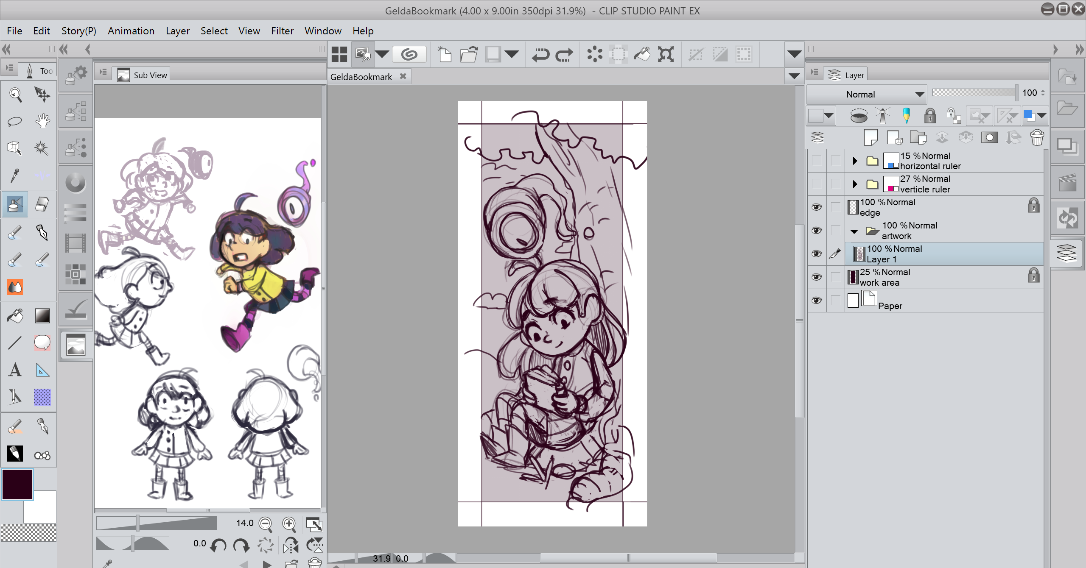Toggle Lock layer icon in Layer panel
This screenshot has height=568, width=1086.
[930, 115]
